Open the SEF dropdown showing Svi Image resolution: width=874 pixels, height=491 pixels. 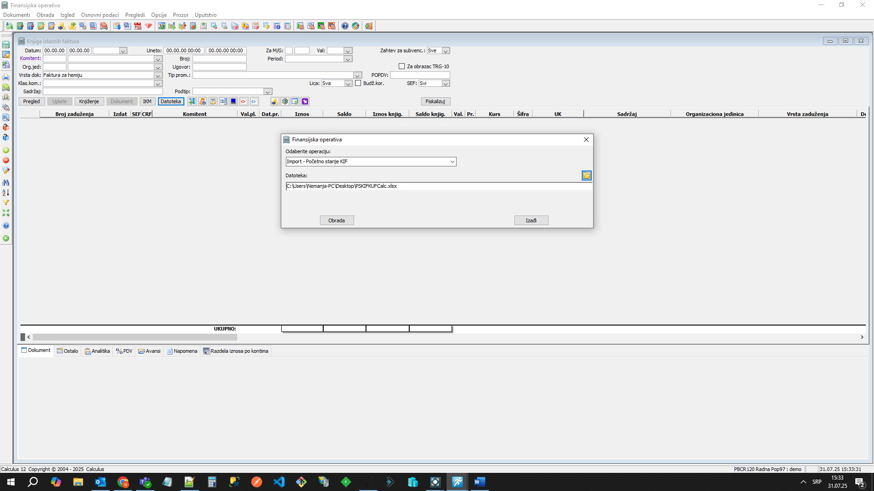[446, 84]
